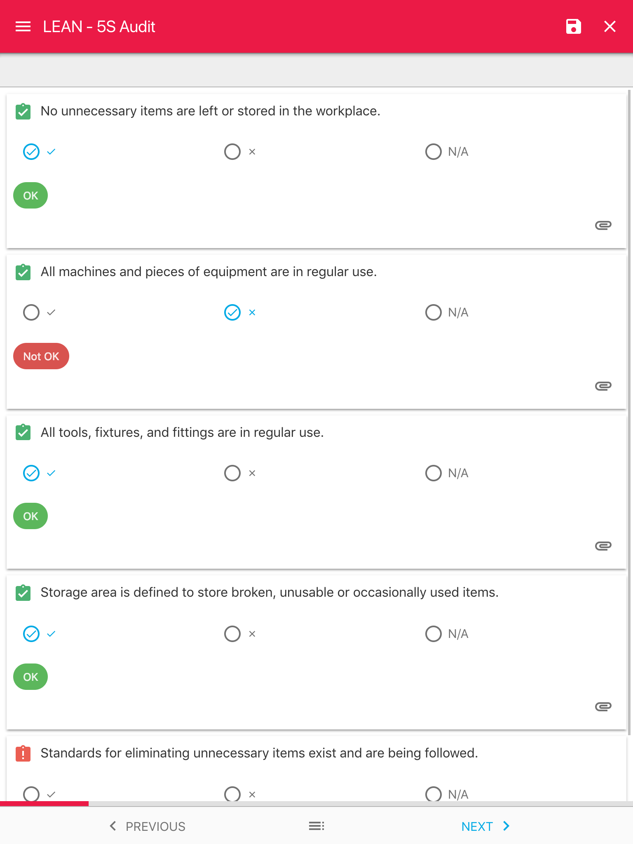Click OK badge under storage area question
The width and height of the screenshot is (633, 844).
coord(30,677)
